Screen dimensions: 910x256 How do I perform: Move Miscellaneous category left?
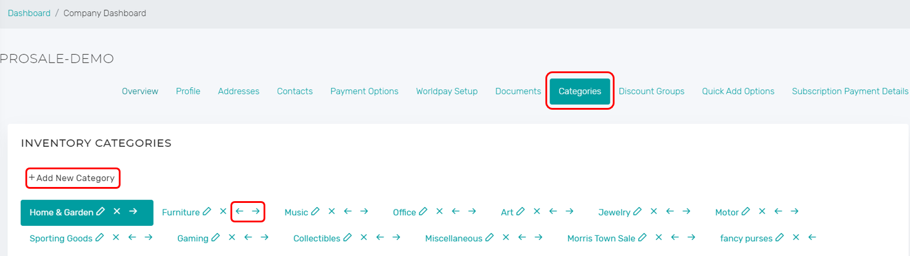coord(522,237)
